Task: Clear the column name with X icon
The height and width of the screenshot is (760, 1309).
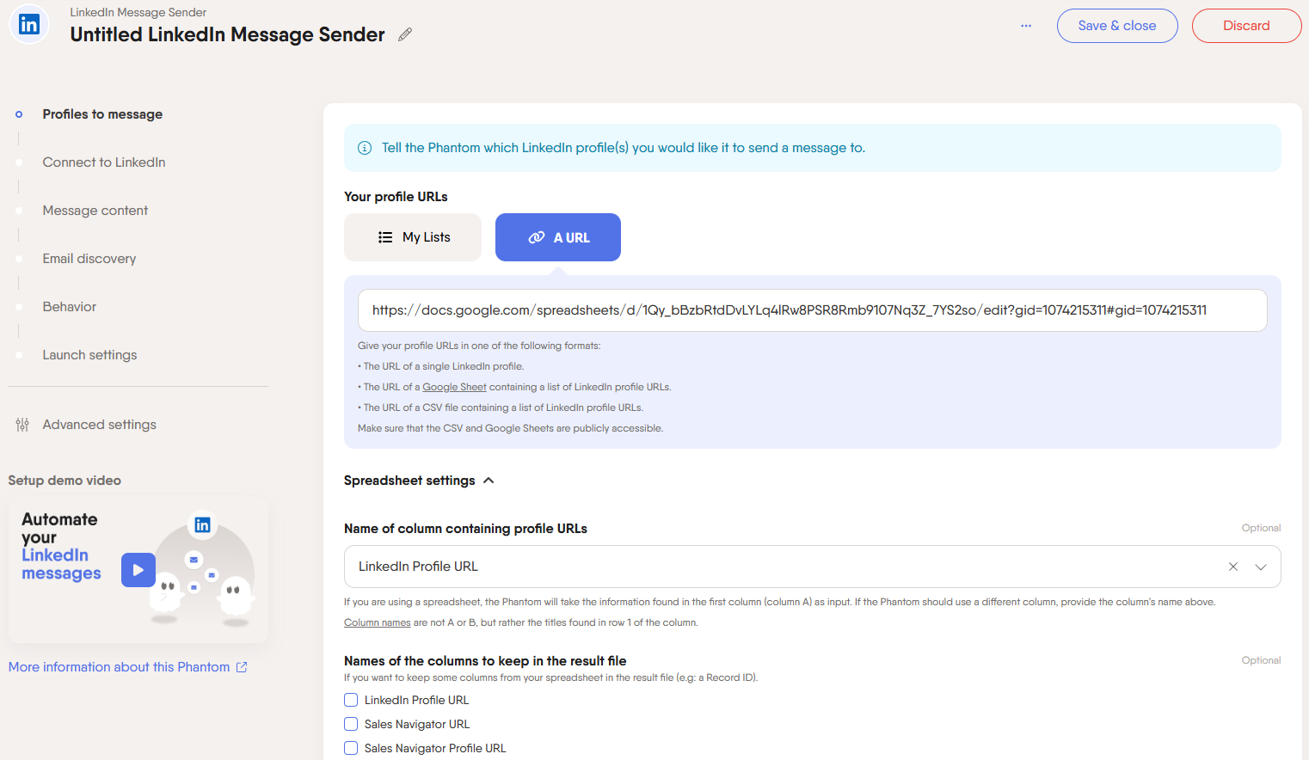Action: [1233, 567]
